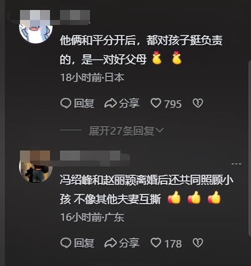
Task: Open first commenter's cartoon avatar
Action: coord(36,27)
